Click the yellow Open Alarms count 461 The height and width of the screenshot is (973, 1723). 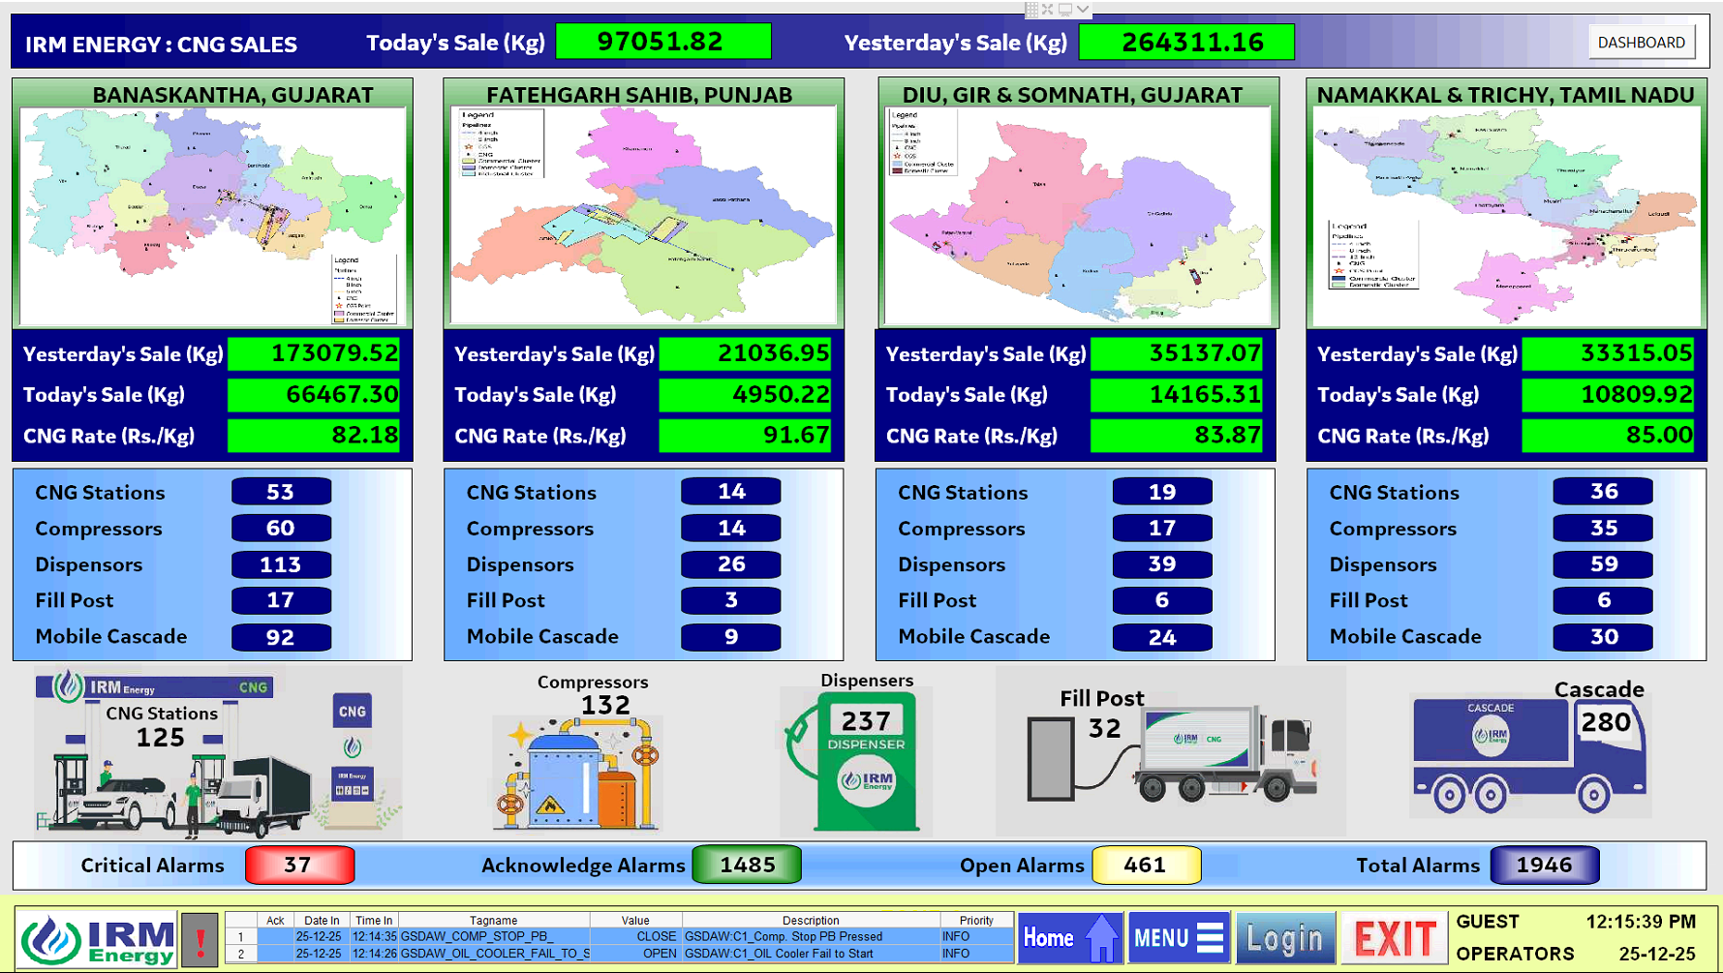click(1146, 865)
